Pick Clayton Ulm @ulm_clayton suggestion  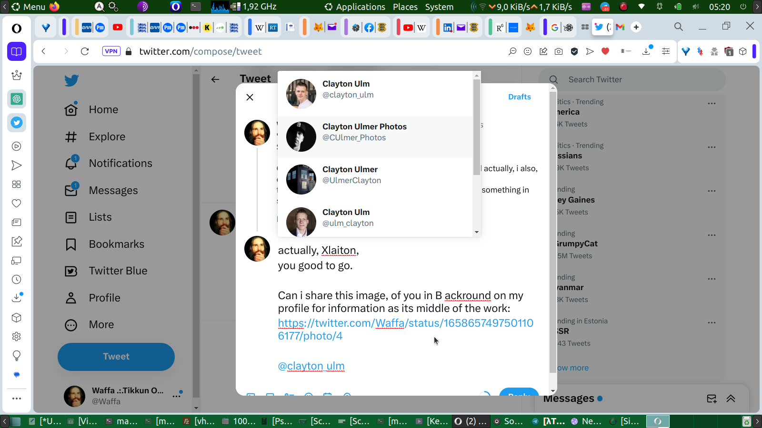(375, 221)
